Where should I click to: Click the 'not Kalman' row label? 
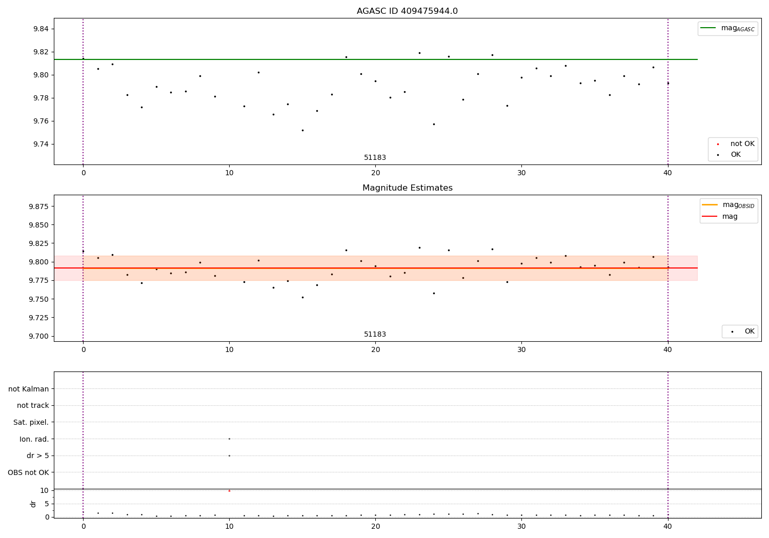click(x=29, y=389)
